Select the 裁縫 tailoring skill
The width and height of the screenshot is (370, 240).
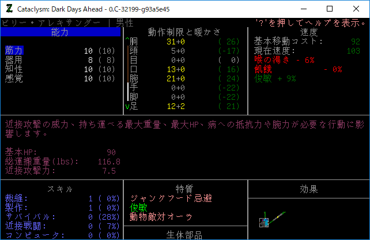pyautogui.click(x=13, y=198)
